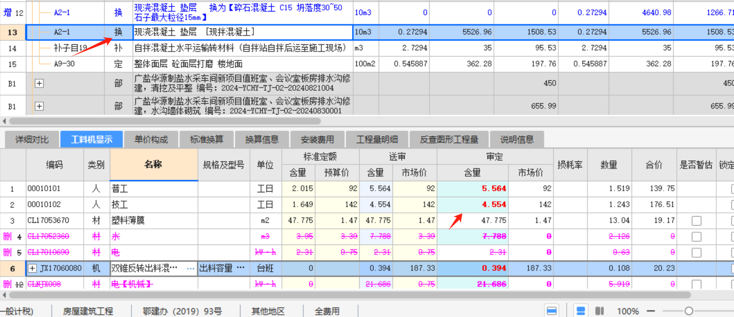734x317 pixels.
Task: Click the 是否暂估 column header
Action: (x=696, y=165)
